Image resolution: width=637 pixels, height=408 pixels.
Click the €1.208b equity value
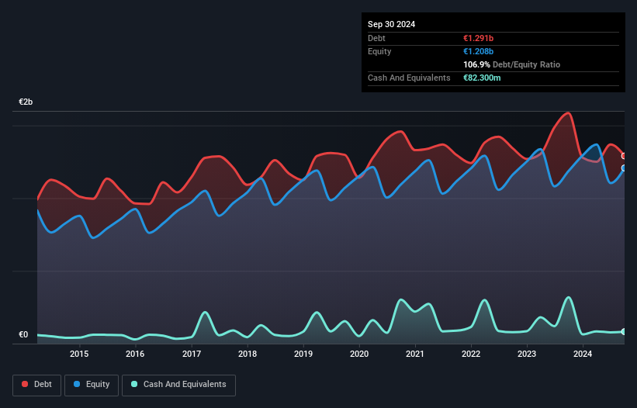(x=478, y=51)
